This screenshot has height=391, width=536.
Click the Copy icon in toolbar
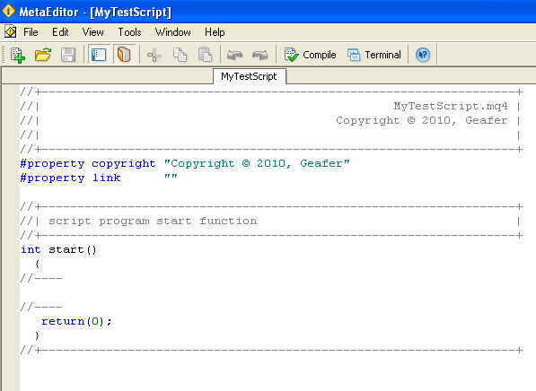(180, 55)
